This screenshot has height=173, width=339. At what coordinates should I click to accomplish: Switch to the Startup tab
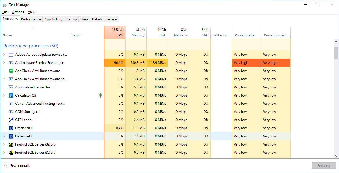point(71,19)
